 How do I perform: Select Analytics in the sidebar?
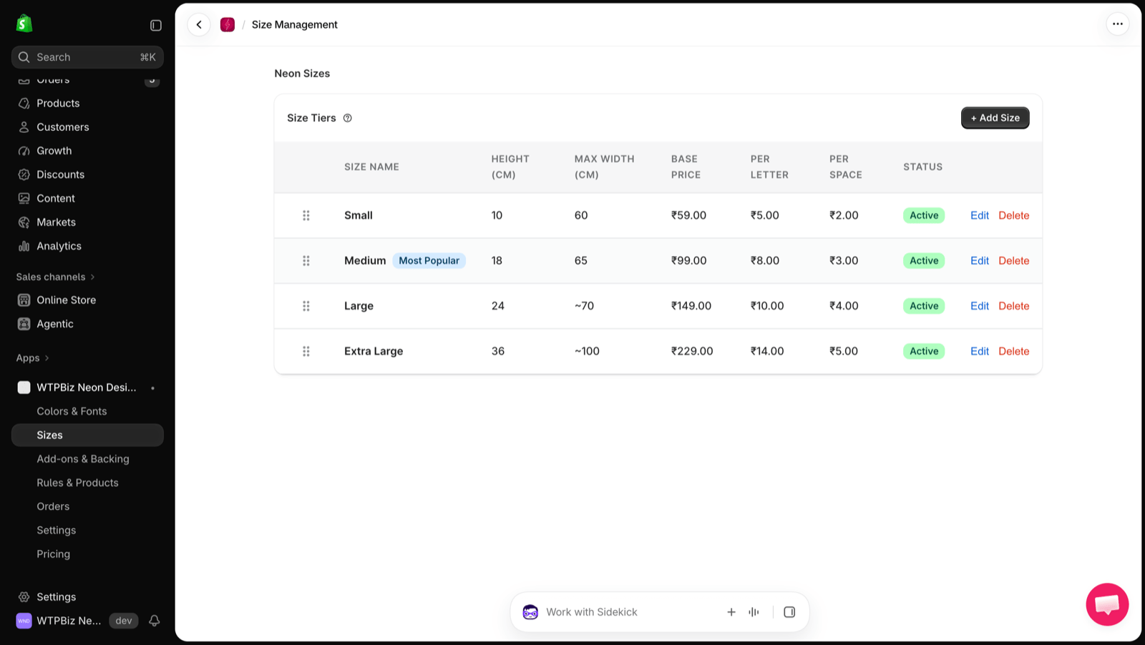pos(59,246)
